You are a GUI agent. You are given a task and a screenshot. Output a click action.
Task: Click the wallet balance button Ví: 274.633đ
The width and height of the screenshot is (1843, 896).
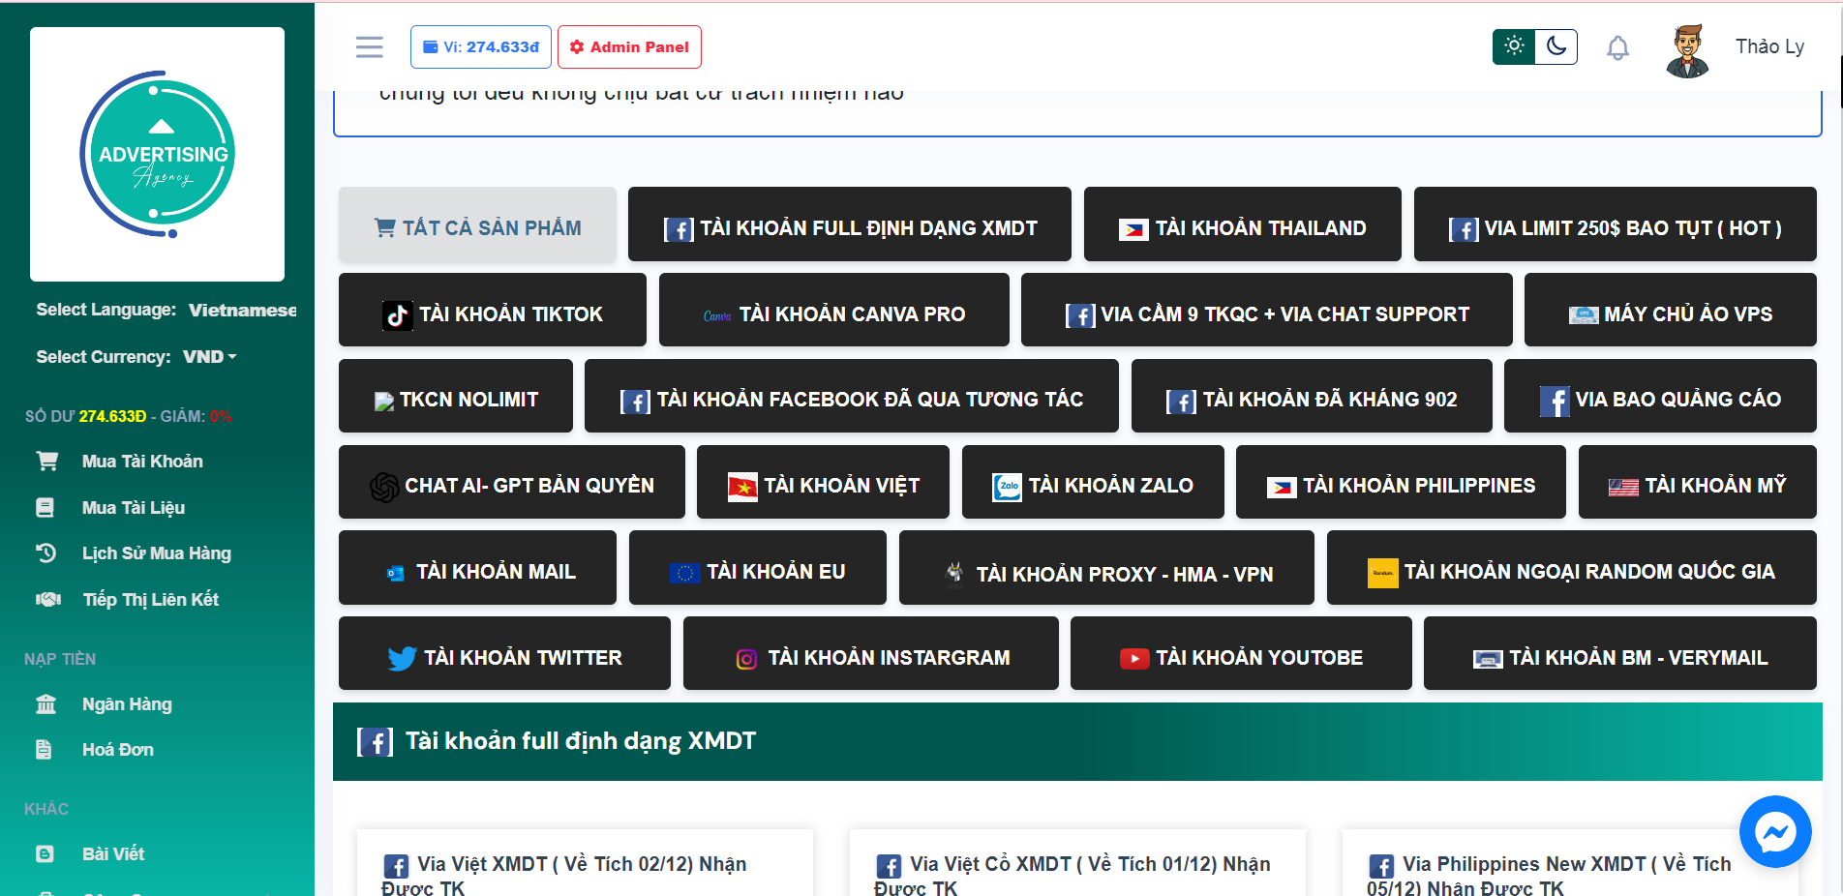coord(481,46)
